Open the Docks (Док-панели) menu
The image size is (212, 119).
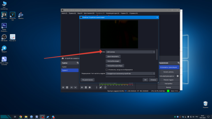click(89, 13)
